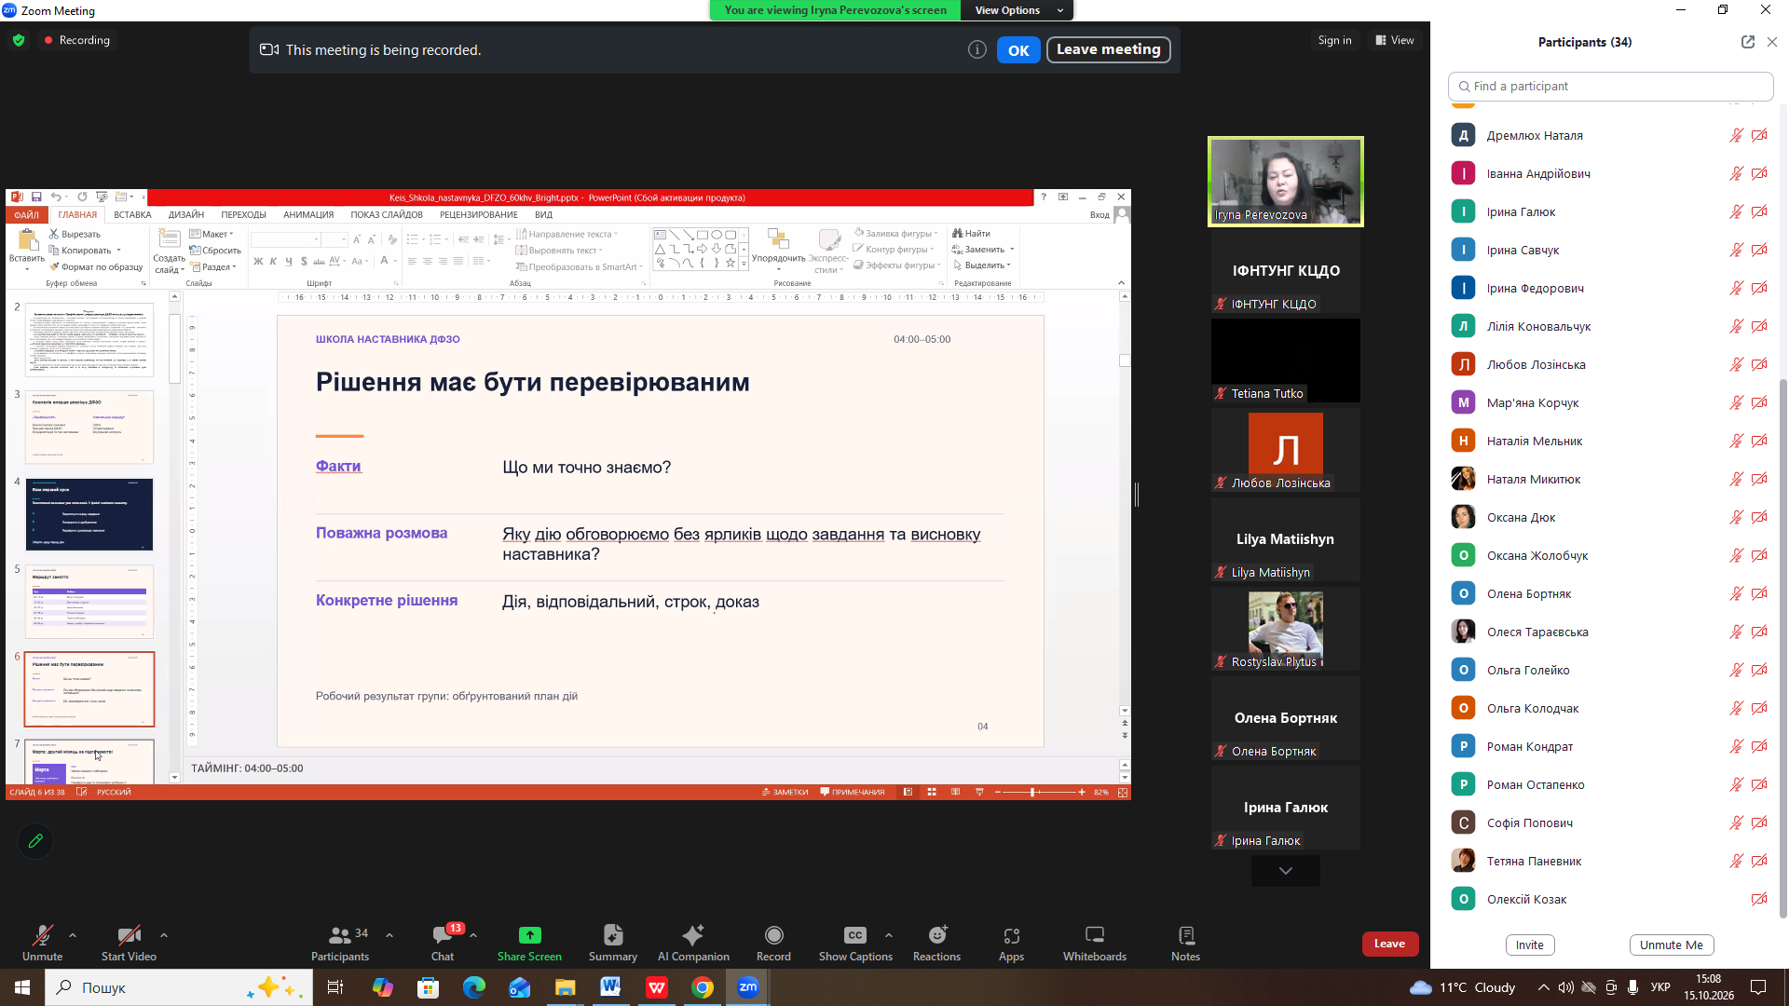This screenshot has width=1789, height=1006.
Task: Start Video with the camera button
Action: click(x=129, y=943)
